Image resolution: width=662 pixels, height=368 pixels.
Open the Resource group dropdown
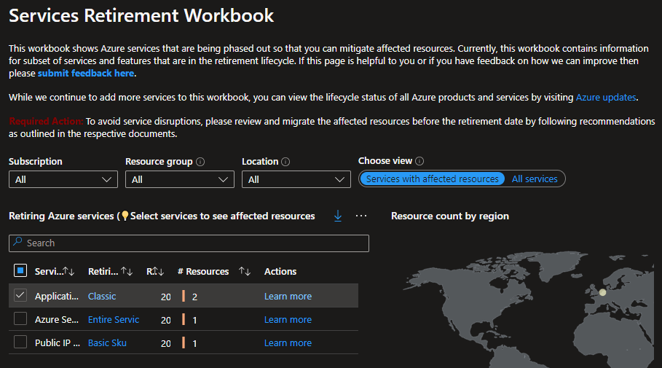(180, 179)
